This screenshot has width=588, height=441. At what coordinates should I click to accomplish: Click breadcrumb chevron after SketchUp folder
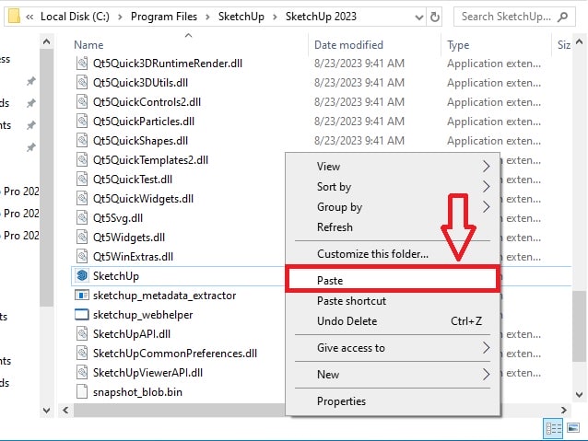click(275, 17)
